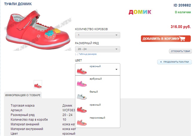Open the Размерный ряд 20 - 24 dropdown
Screen dimensions: 194x136
click(98, 49)
